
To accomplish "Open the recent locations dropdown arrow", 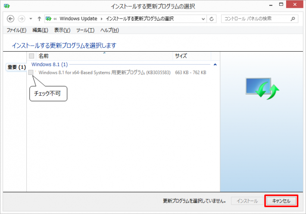I will point(31,19).
